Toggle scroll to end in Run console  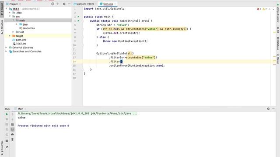[12, 130]
